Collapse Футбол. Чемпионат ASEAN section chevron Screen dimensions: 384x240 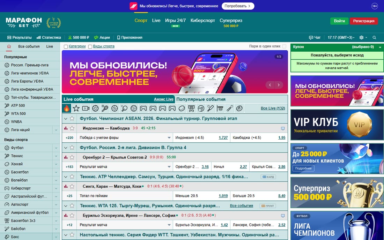point(65,119)
